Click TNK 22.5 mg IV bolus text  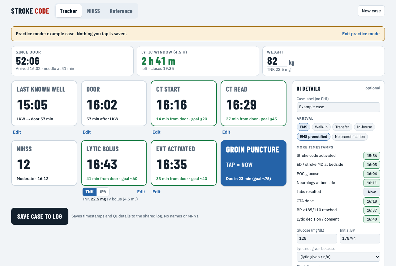(x=110, y=199)
